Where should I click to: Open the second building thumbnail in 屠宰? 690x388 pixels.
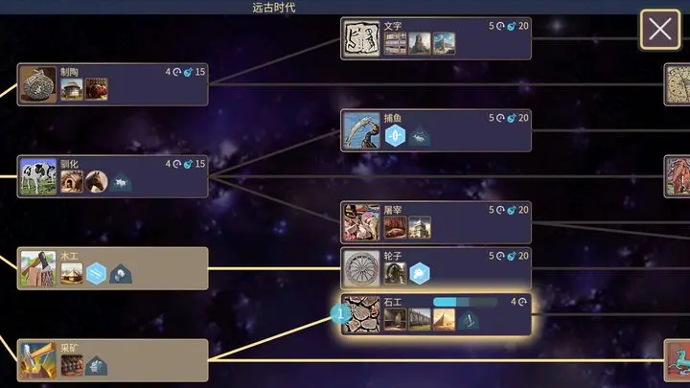point(420,227)
